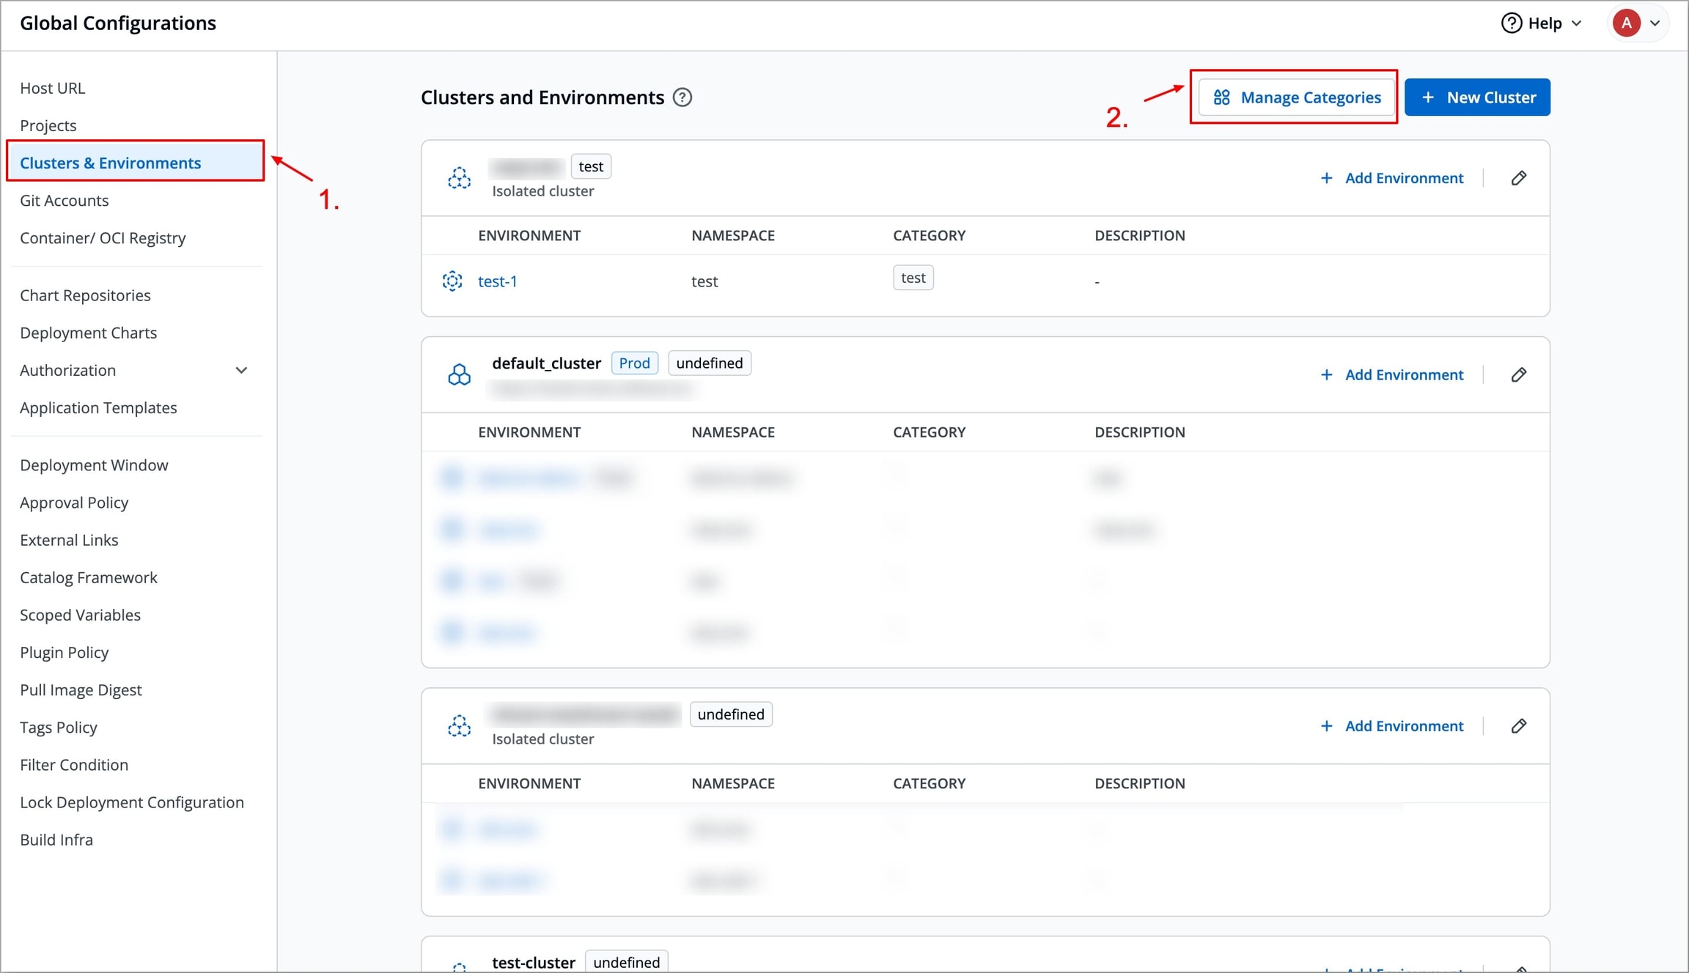Open Build Infra configuration
The image size is (1689, 973).
coord(56,840)
